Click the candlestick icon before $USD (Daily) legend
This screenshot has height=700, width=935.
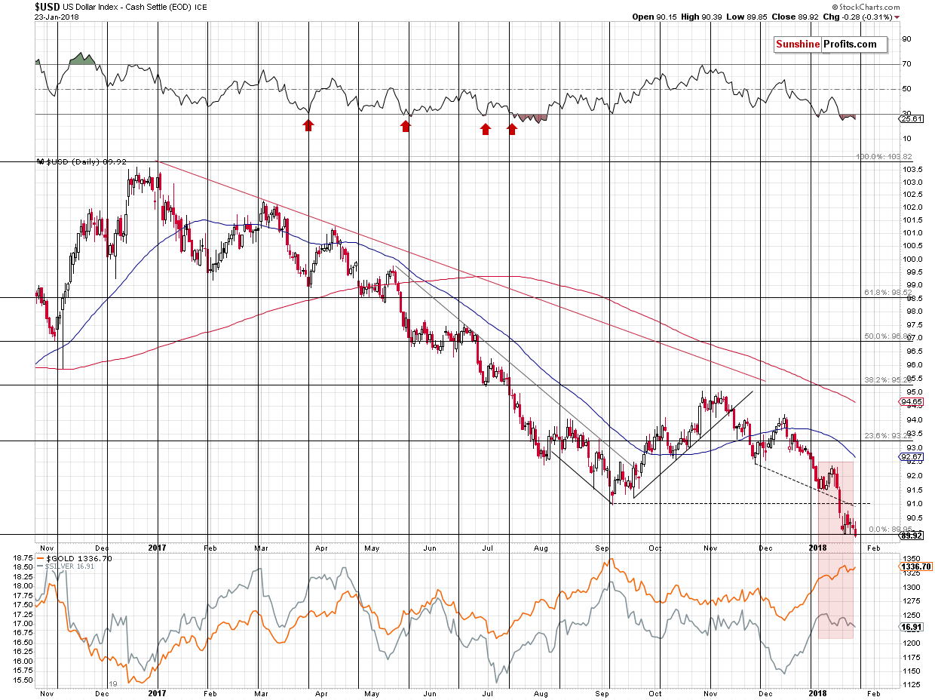(39, 162)
